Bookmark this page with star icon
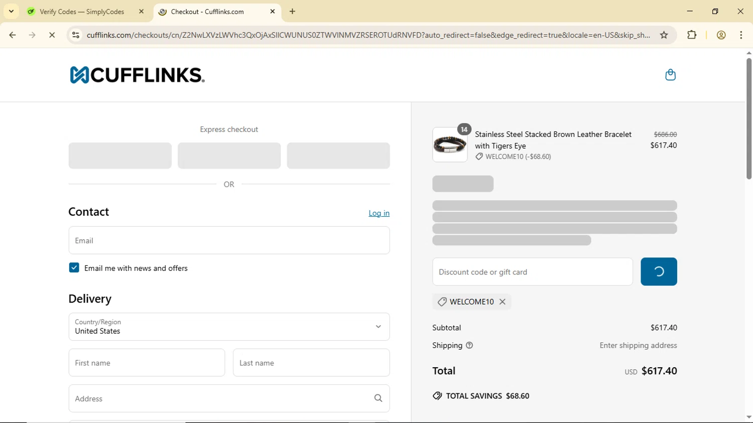The width and height of the screenshot is (753, 423). 664,35
